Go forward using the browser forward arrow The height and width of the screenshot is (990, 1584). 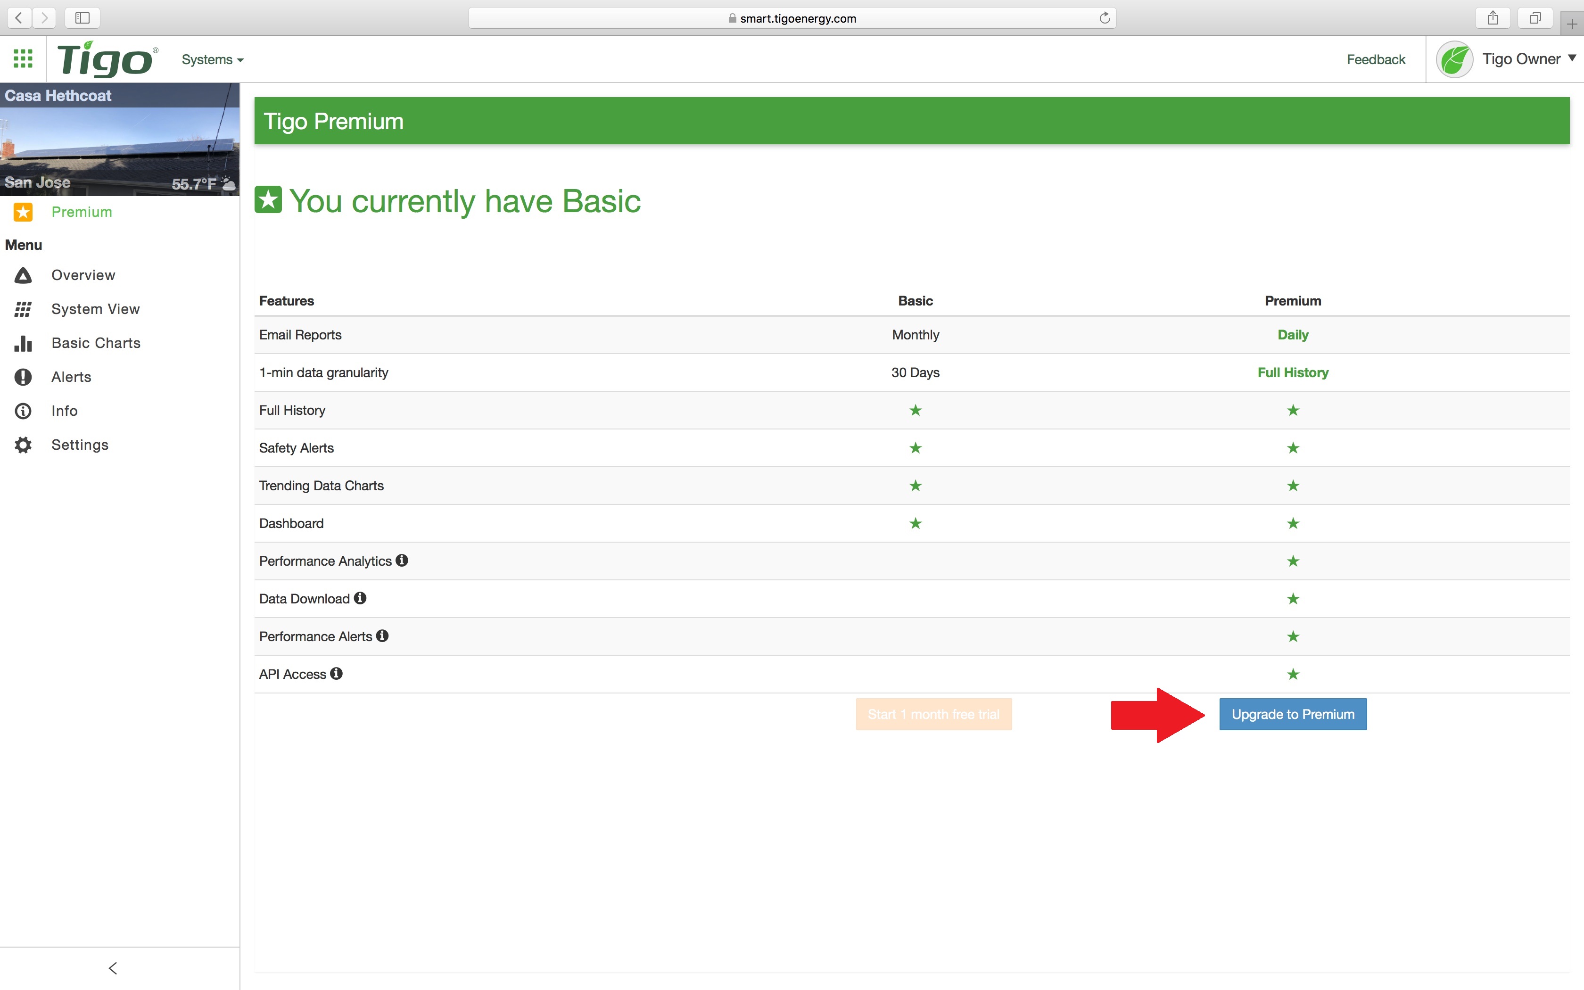coord(44,18)
